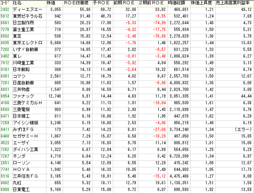Sort by the ROE改善度 column header
This screenshot has height=193, width=254.
click(76, 3)
